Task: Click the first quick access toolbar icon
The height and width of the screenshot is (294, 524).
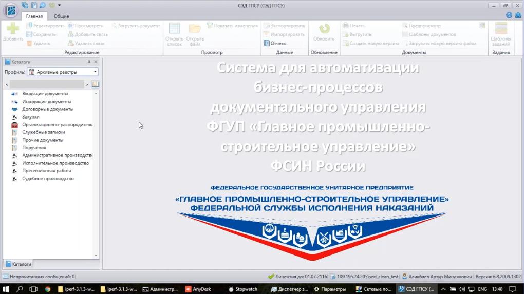Action: 25,5
